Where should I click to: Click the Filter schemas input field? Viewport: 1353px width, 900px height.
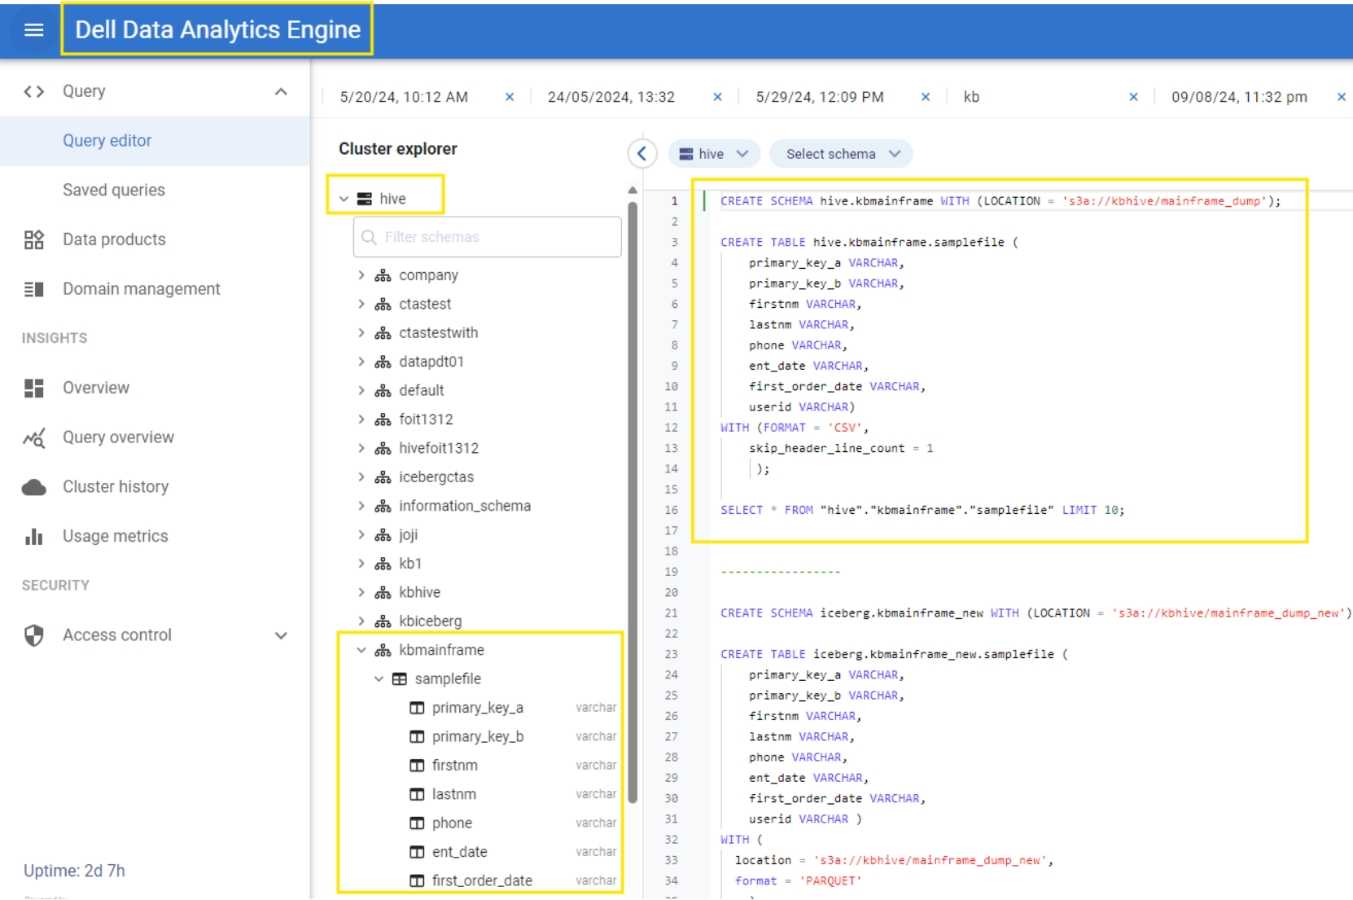(488, 237)
